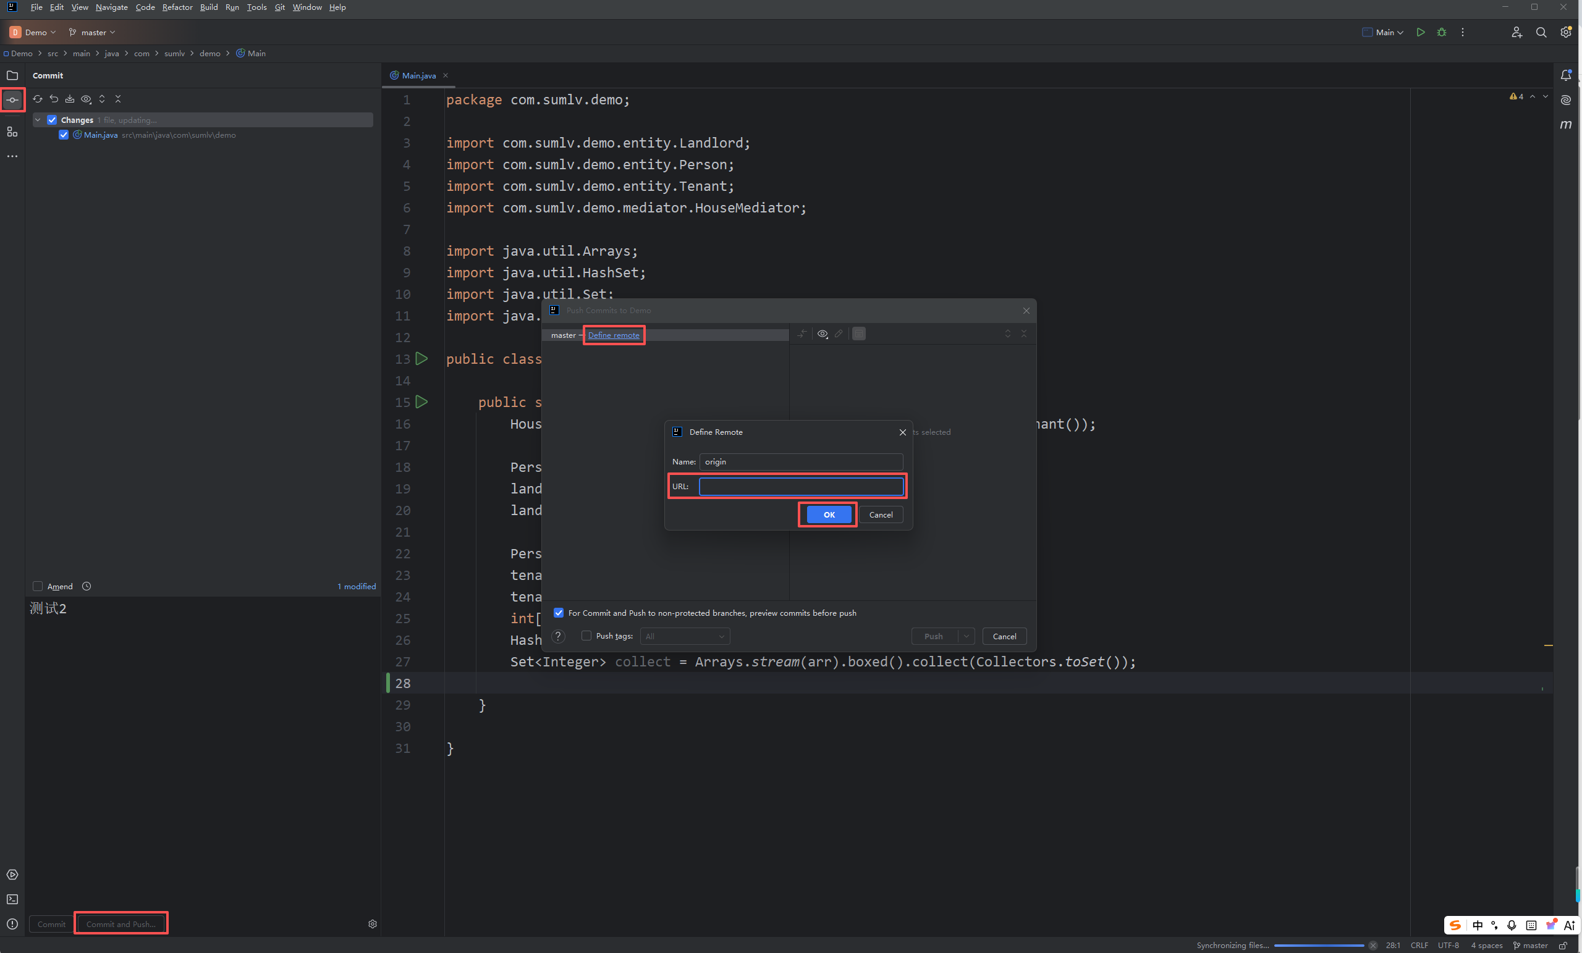This screenshot has height=953, width=1582.
Task: Open IDE settings gear icon
Action: (1565, 32)
